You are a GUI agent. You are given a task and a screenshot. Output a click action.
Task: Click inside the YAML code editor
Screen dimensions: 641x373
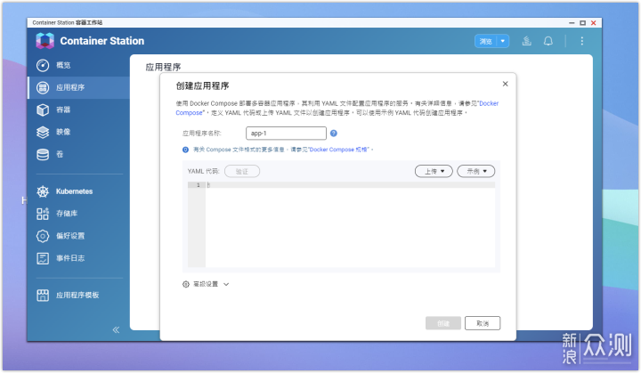point(350,225)
